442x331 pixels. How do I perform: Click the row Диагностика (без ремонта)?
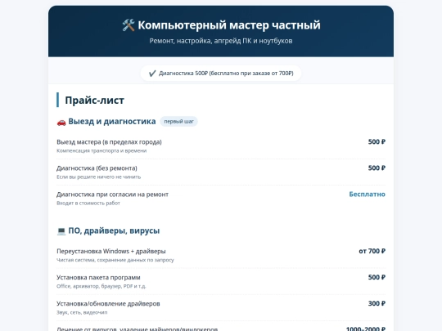tap(221, 172)
